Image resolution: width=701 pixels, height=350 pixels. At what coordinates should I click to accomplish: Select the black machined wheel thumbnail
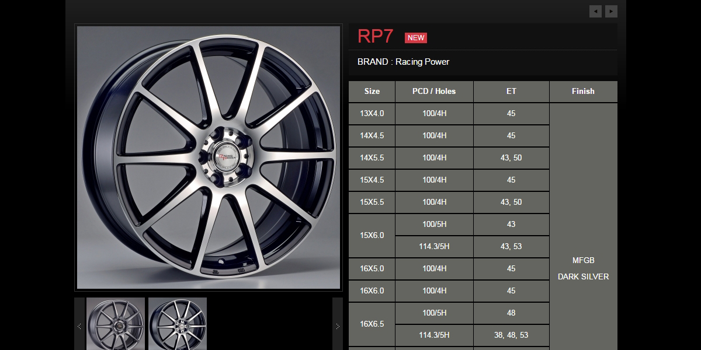click(x=178, y=324)
